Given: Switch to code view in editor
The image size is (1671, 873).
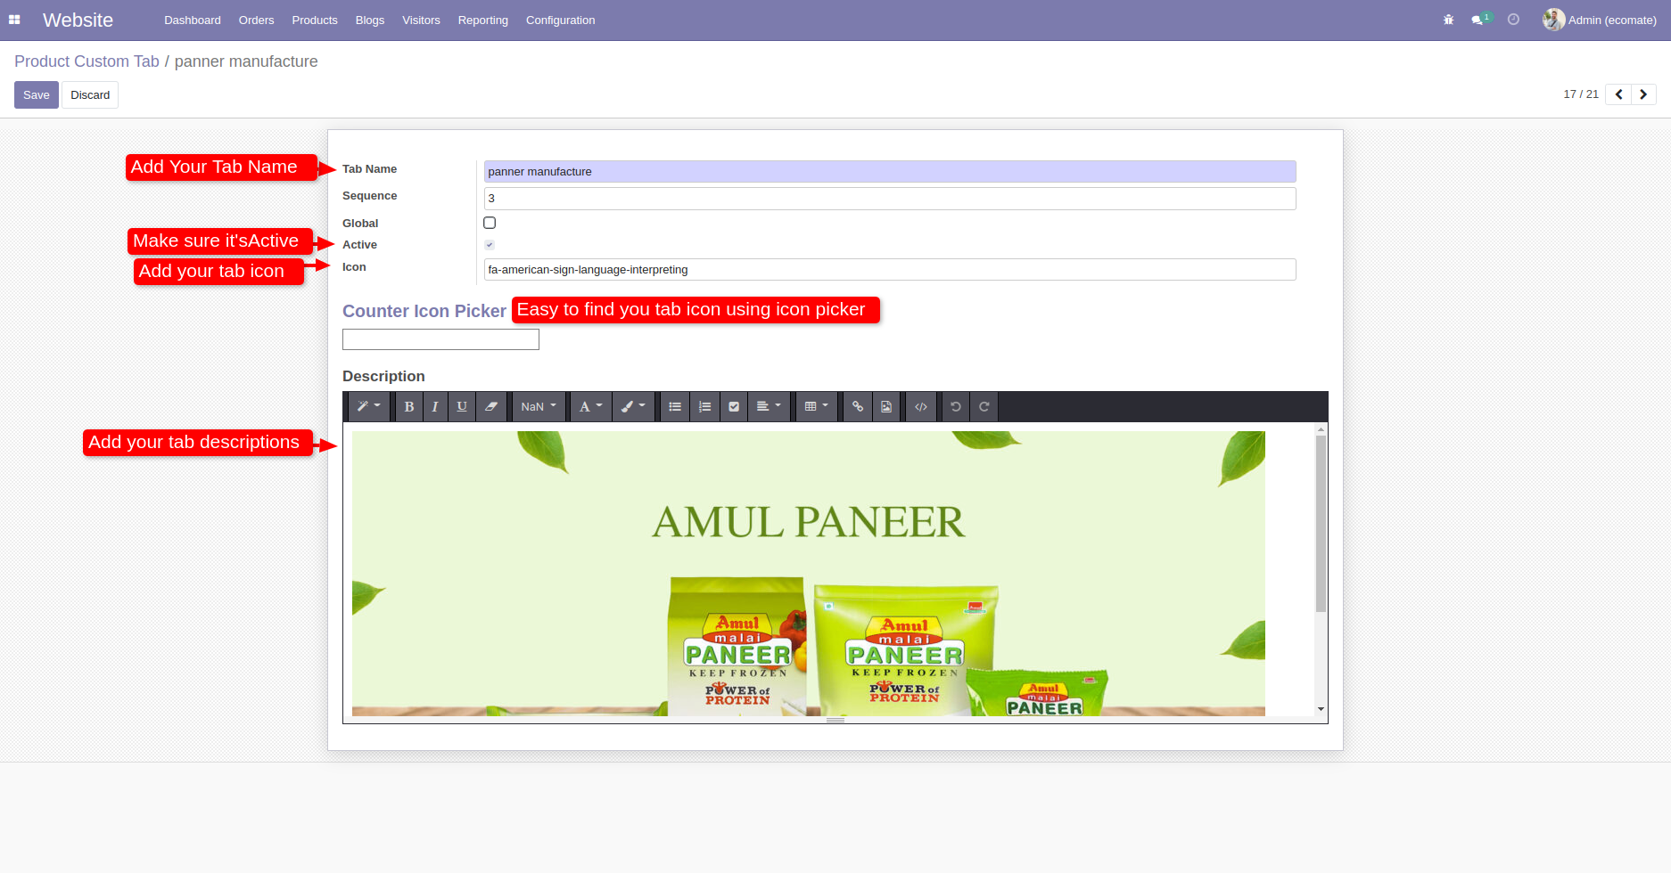Looking at the screenshot, I should click(x=921, y=407).
